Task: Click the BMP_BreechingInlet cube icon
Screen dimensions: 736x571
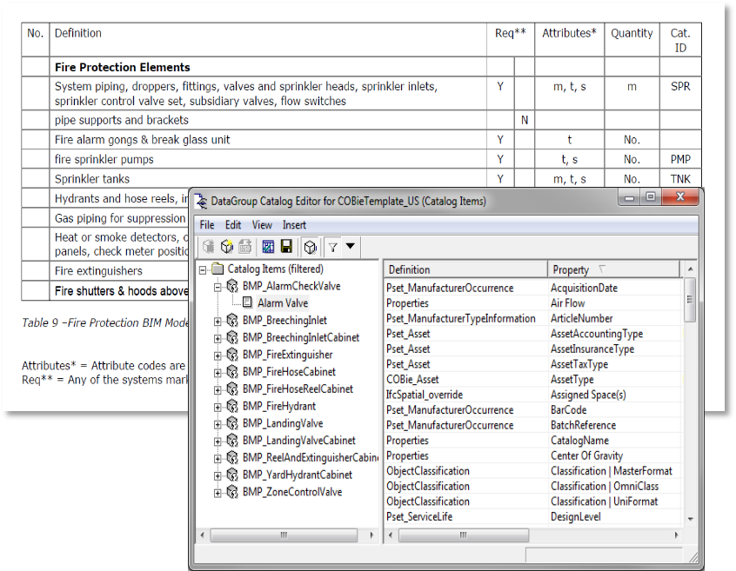Action: click(x=232, y=320)
